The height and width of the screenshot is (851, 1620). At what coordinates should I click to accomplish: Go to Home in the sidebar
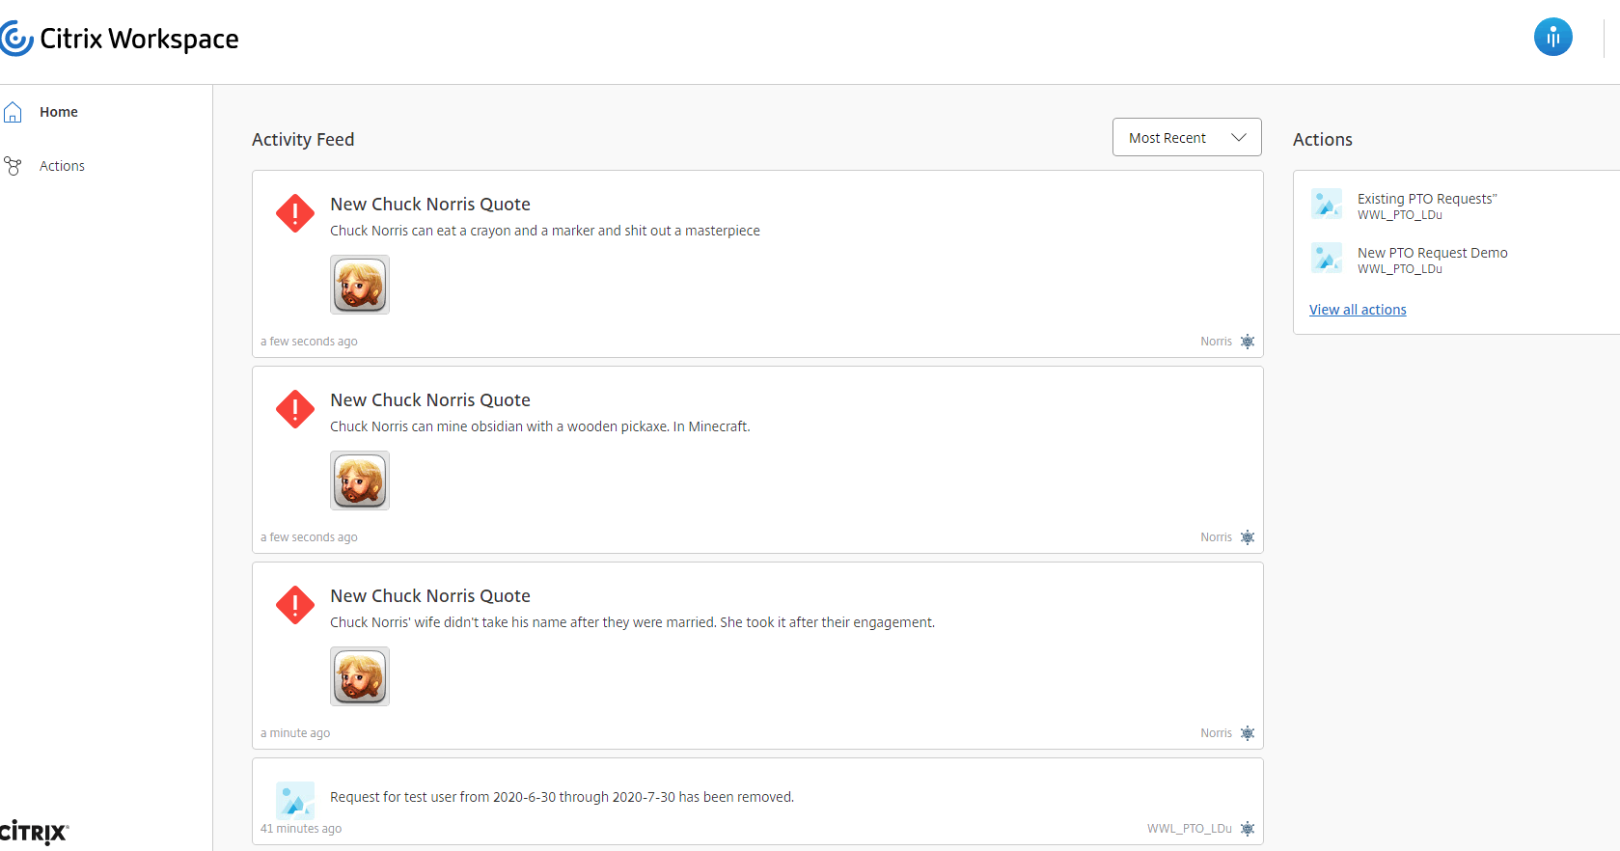(x=59, y=112)
